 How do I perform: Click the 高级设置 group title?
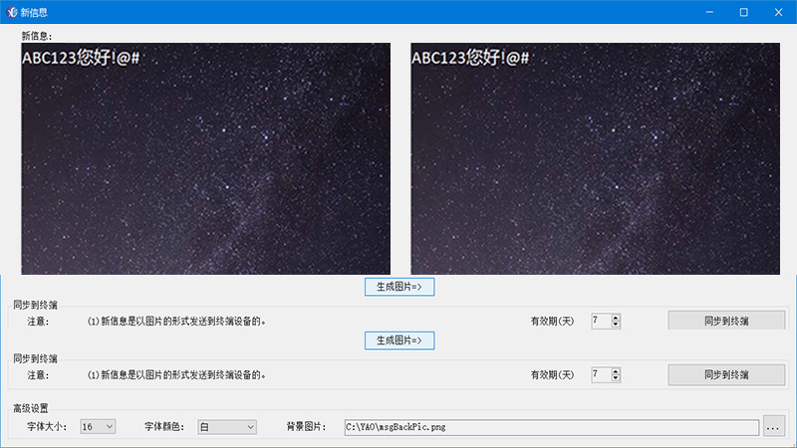(31, 408)
